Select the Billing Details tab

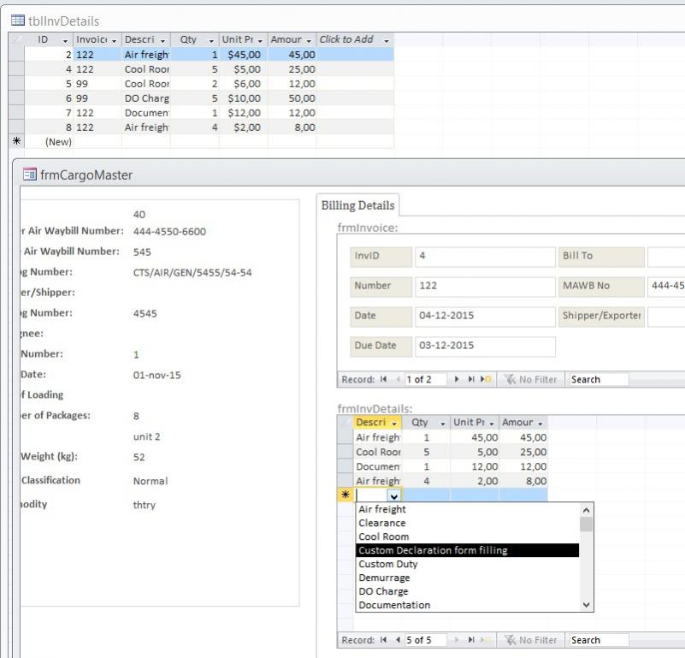pyautogui.click(x=357, y=205)
